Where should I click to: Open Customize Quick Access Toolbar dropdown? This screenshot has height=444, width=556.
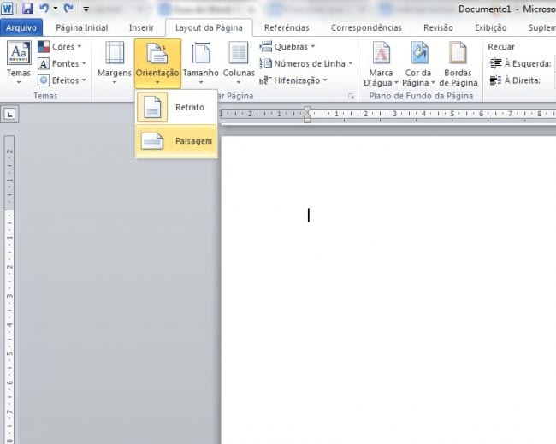tap(86, 9)
